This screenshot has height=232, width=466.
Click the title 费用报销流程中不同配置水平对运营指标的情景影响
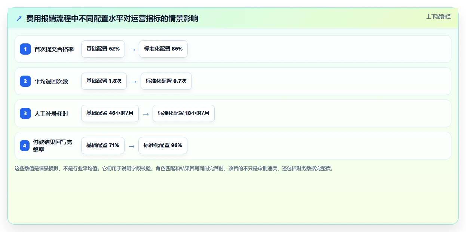tap(112, 19)
